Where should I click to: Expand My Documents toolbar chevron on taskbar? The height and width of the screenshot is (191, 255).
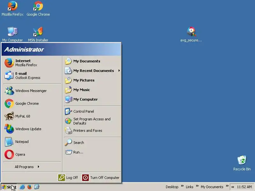pos(227,186)
